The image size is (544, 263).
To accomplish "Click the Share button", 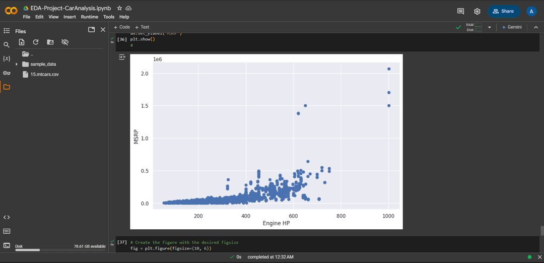I will 503,11.
